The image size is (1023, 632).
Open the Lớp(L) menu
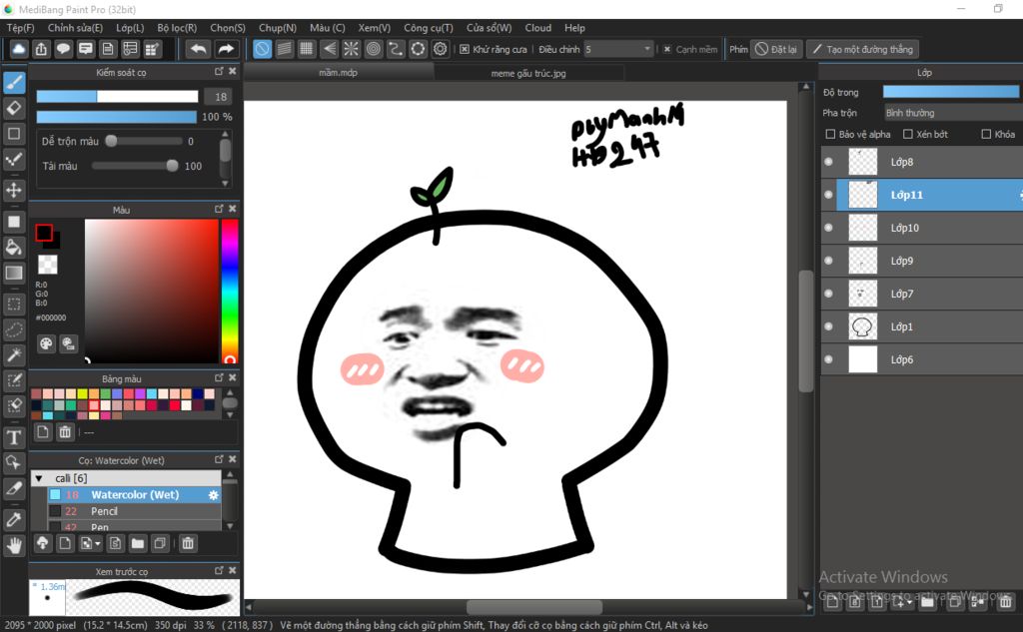point(130,27)
